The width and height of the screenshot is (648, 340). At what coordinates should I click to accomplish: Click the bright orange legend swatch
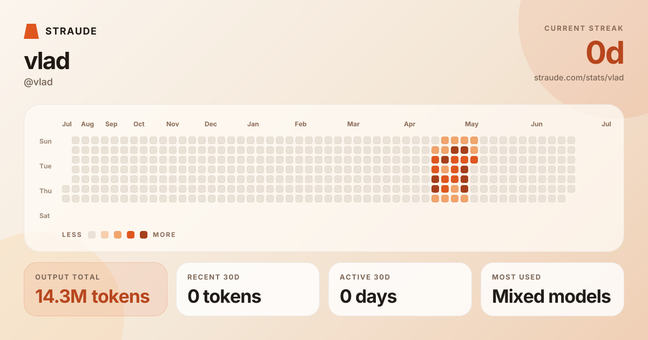tap(131, 235)
